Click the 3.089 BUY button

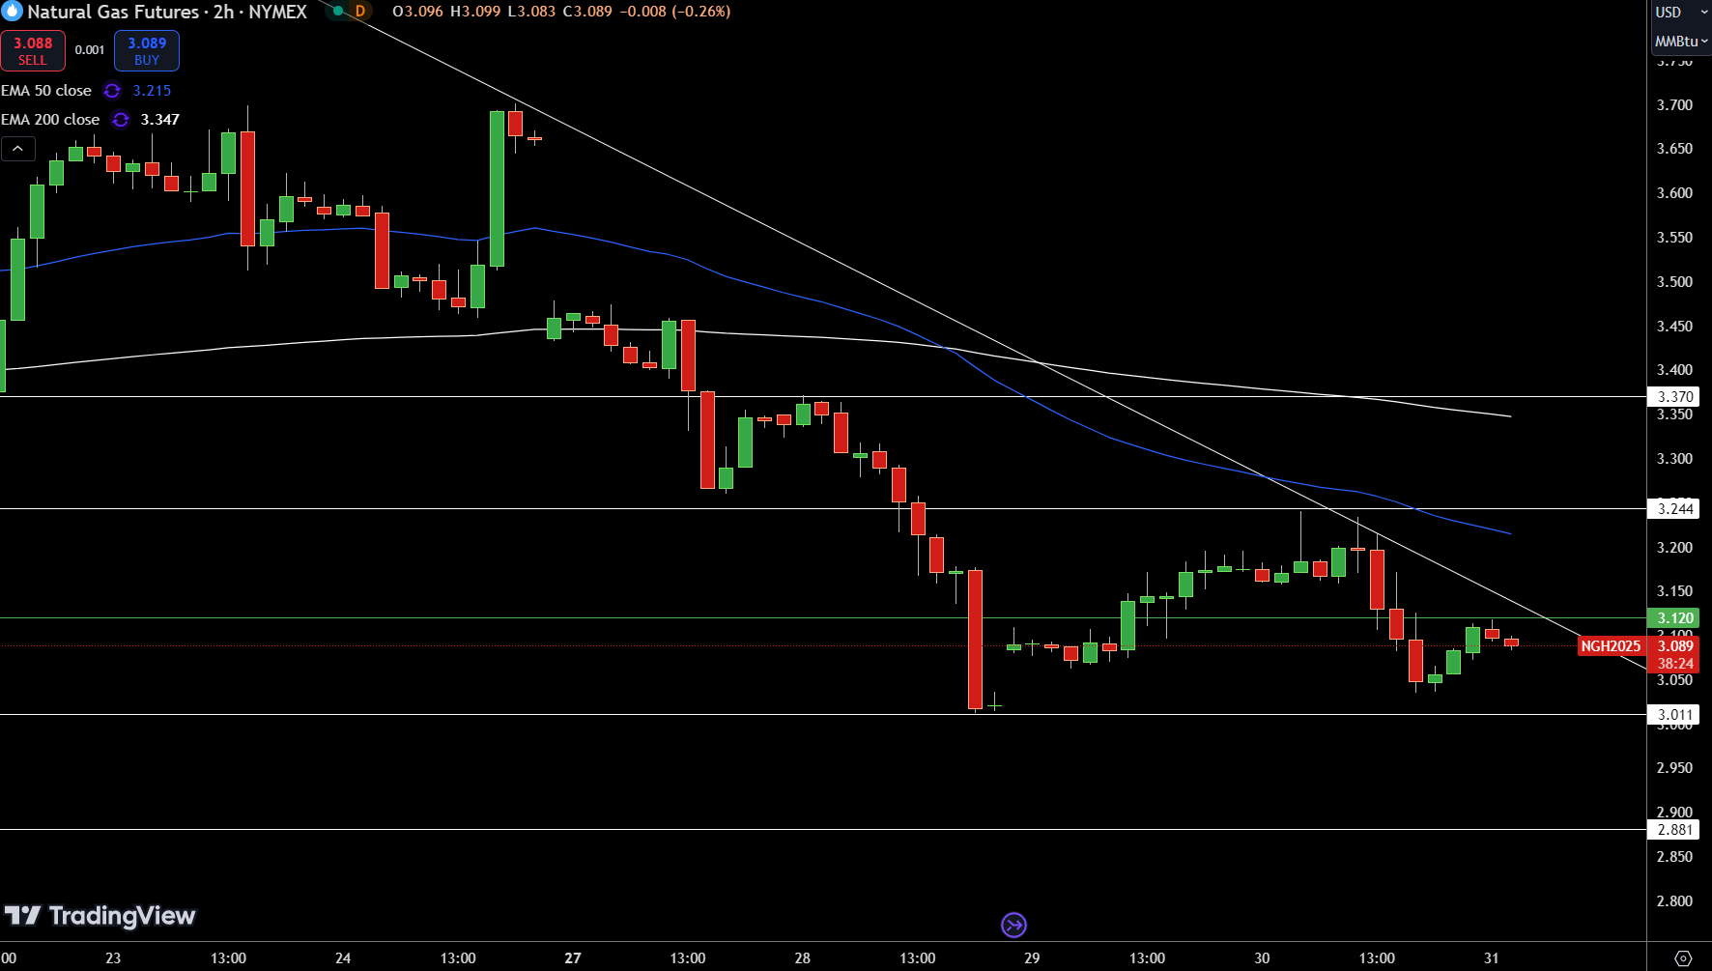147,51
